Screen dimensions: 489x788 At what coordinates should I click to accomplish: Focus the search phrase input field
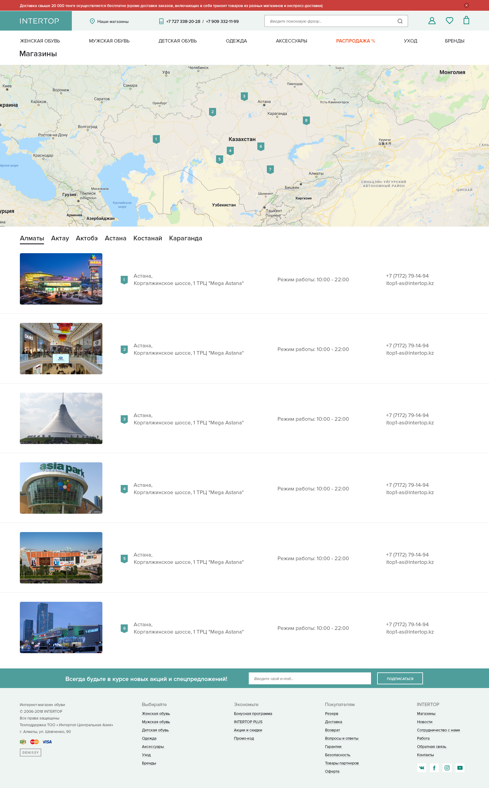tap(336, 21)
